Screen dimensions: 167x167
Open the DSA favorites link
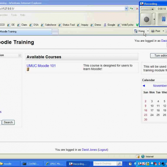click(x=34, y=25)
